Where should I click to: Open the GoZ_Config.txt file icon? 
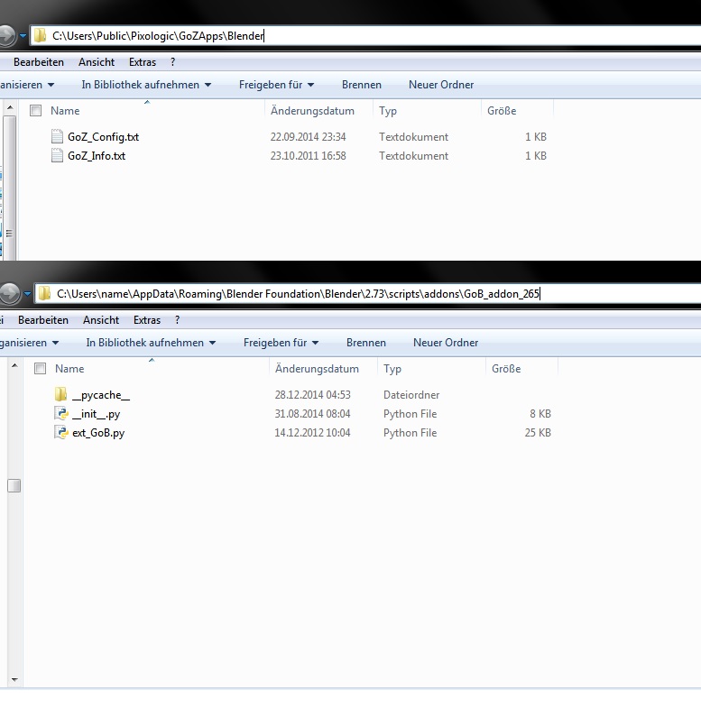[58, 137]
